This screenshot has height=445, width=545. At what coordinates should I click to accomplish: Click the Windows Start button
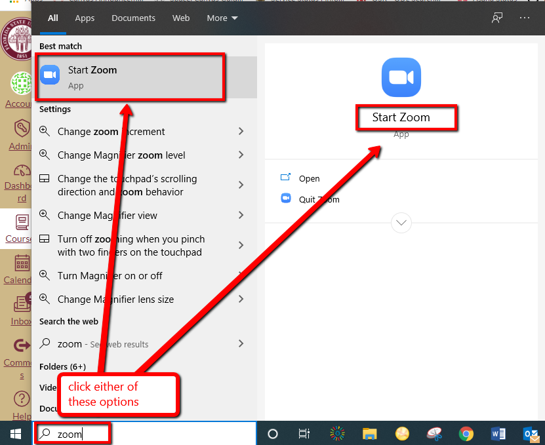(x=16, y=433)
